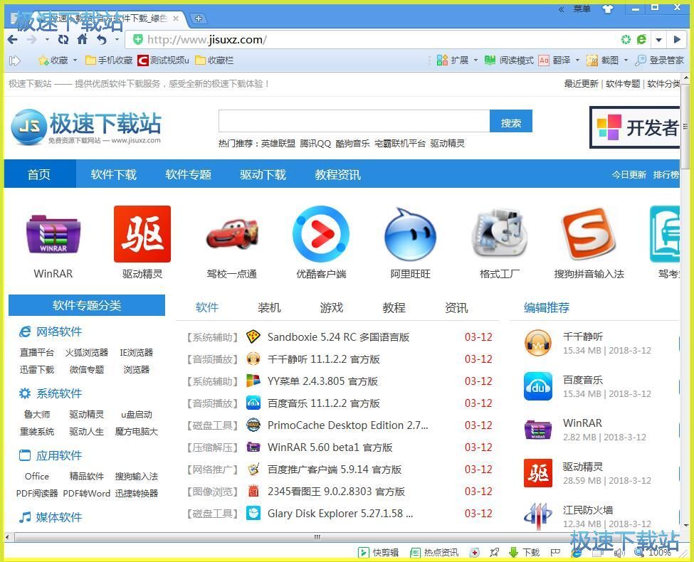
Task: Open the WinRAR icon in featured apps
Action: pyautogui.click(x=53, y=235)
